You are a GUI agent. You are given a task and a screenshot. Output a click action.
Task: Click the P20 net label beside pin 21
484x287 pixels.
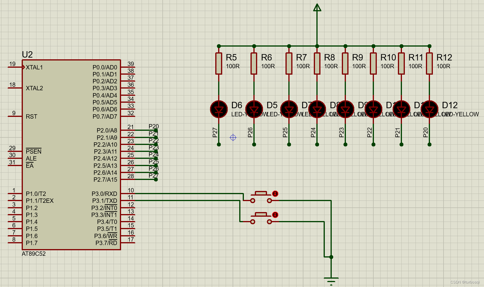154,126
